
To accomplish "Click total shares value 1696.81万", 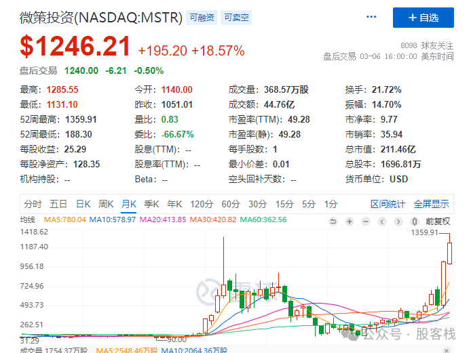I will tap(400, 165).
